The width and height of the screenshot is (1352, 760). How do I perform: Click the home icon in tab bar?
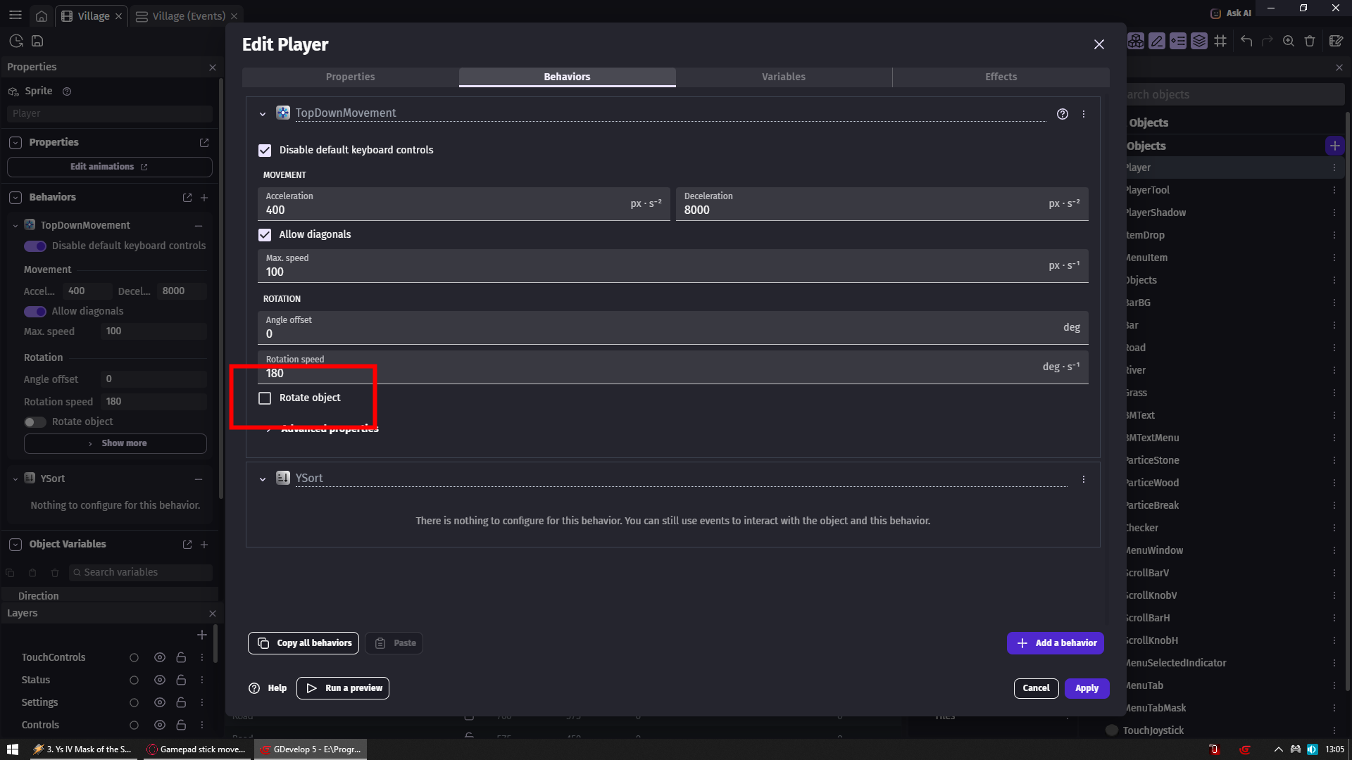[x=42, y=16]
